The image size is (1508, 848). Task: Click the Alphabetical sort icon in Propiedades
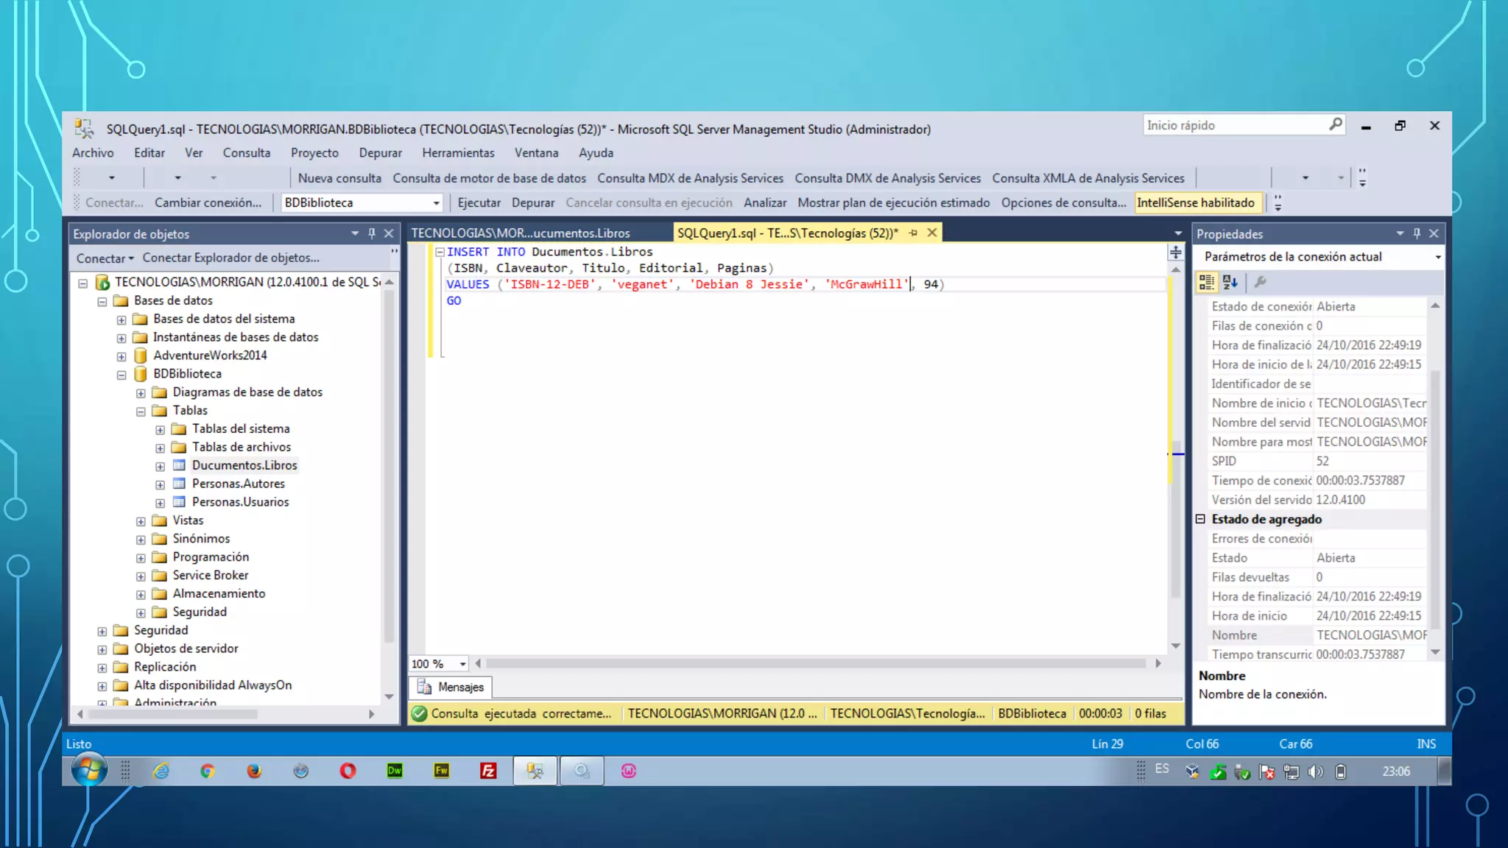[x=1230, y=282]
